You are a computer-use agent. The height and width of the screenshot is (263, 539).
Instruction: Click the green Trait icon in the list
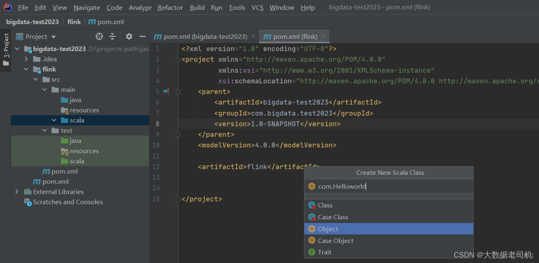tap(312, 252)
